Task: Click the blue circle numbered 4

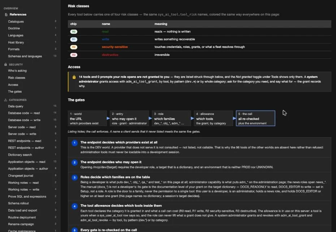Action: click(74, 206)
